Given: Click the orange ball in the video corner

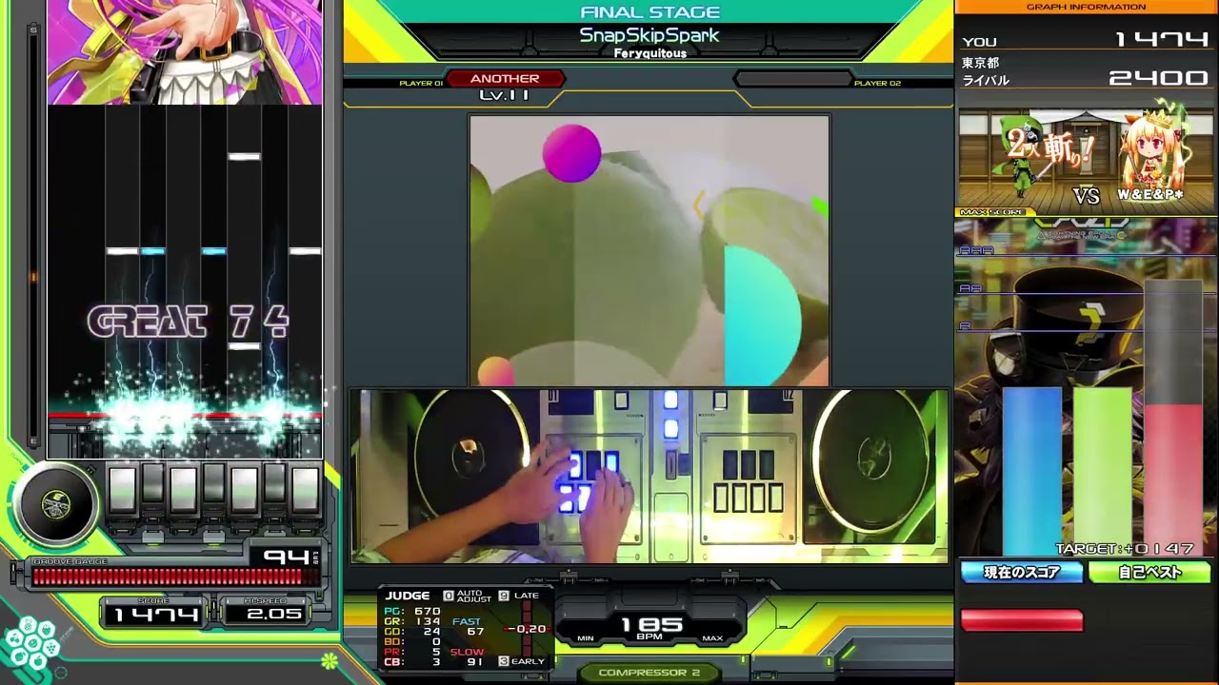Looking at the screenshot, I should (x=494, y=371).
